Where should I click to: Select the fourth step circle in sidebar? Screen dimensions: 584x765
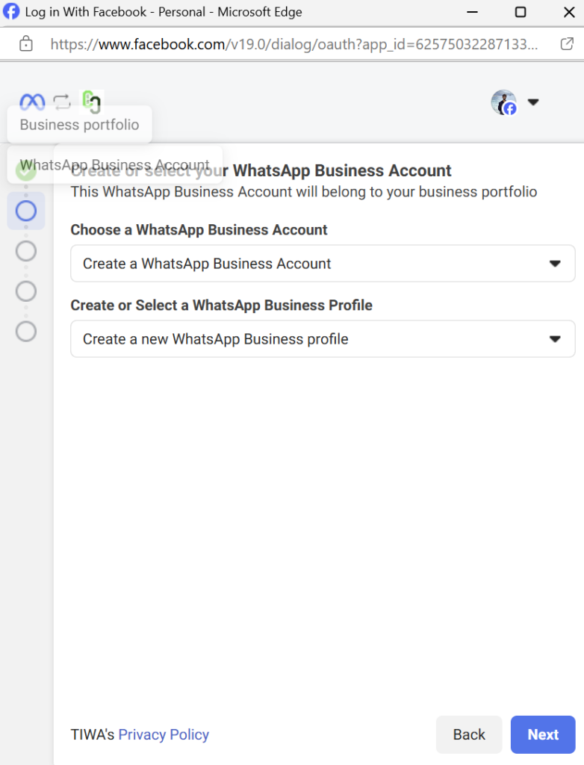(x=26, y=291)
